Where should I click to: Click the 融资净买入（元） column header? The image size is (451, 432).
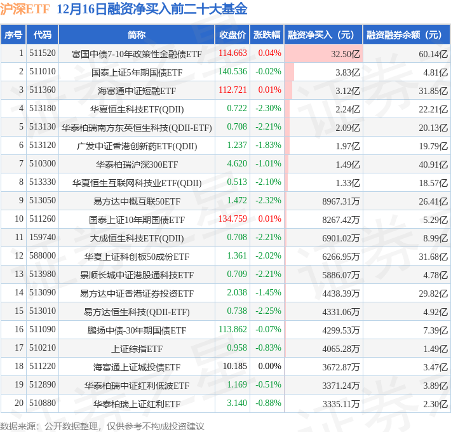(323, 35)
